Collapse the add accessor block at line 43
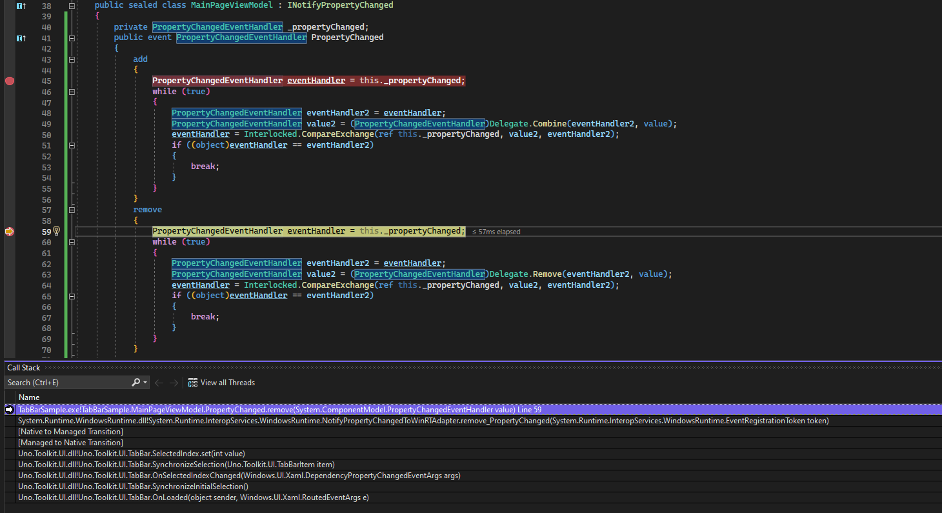Image resolution: width=942 pixels, height=513 pixels. 71,58
